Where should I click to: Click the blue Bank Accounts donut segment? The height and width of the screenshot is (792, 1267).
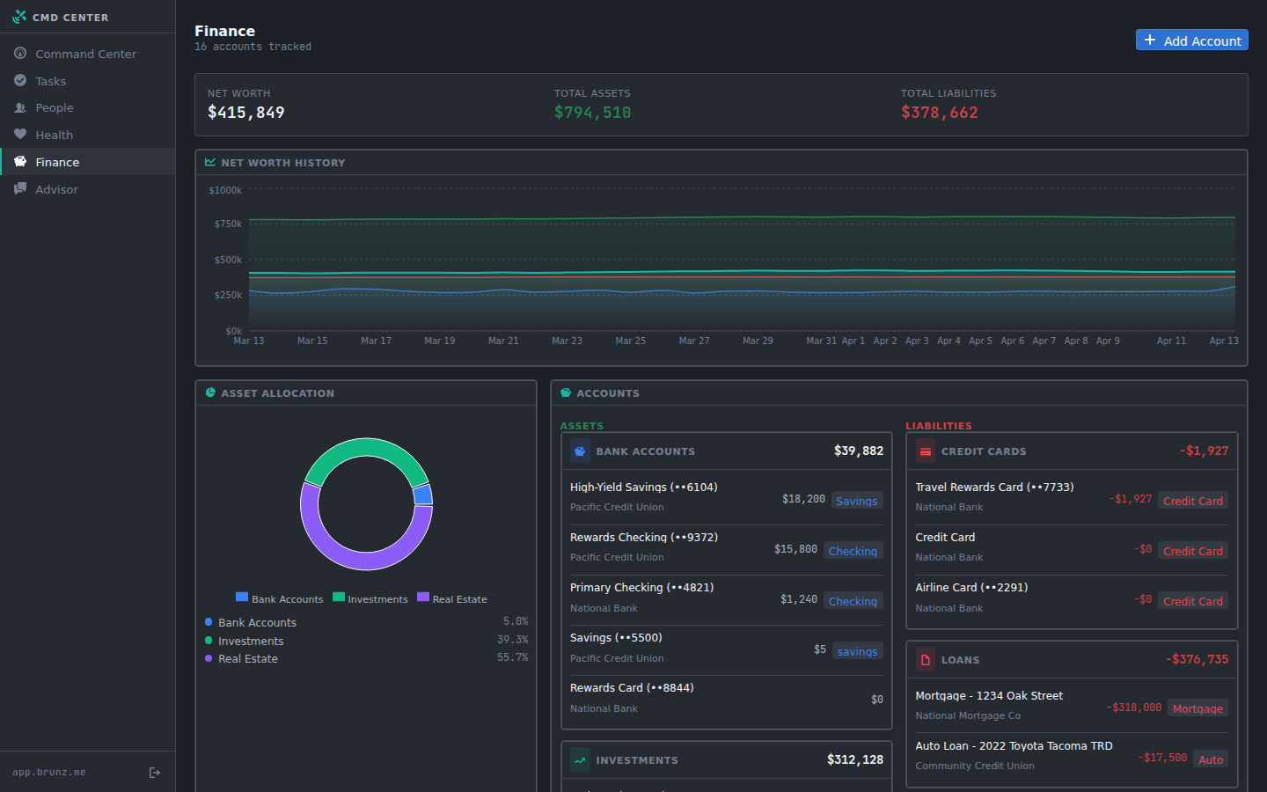pyautogui.click(x=423, y=495)
